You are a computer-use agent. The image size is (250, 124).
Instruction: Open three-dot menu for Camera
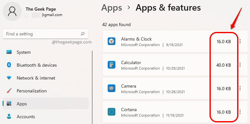coord(240,88)
